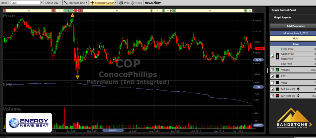Click the Price candlestick style icon
The height and width of the screenshot is (138, 316).
(x=278, y=56)
